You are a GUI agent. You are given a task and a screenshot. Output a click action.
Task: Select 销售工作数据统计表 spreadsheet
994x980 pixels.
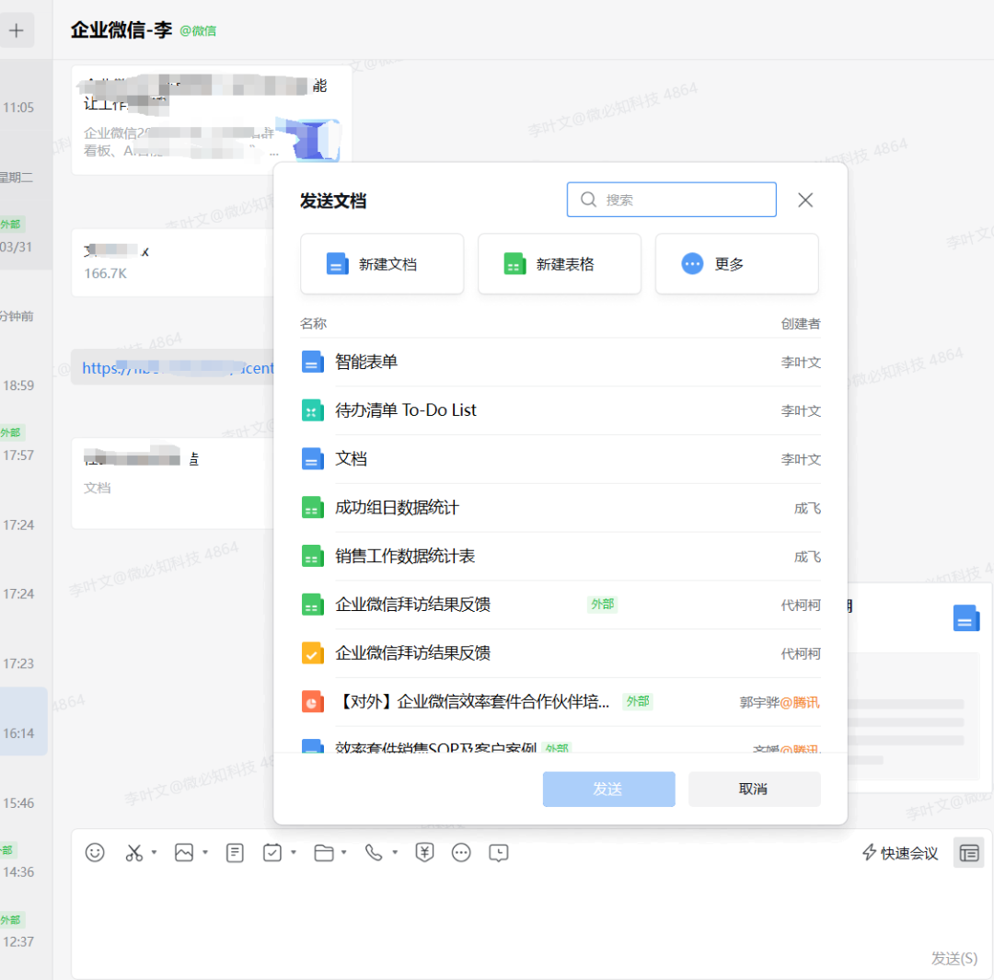[561, 556]
